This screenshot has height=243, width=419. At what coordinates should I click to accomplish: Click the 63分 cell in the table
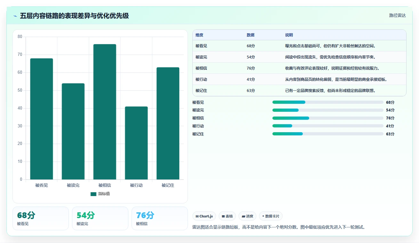[x=251, y=91]
